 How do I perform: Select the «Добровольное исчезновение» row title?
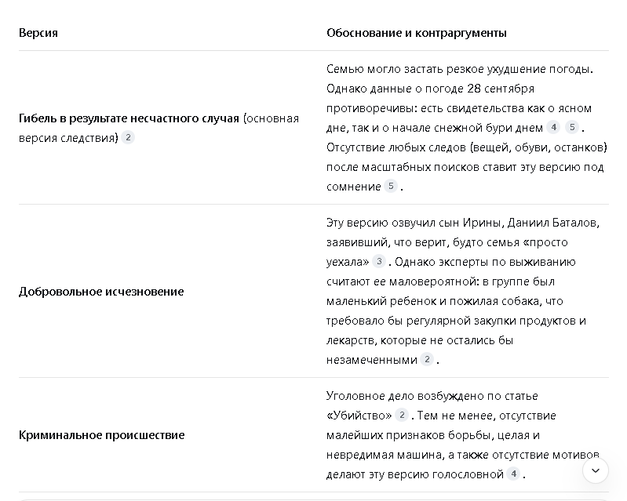click(x=101, y=292)
